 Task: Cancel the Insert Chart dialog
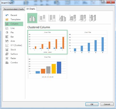[107, 104]
